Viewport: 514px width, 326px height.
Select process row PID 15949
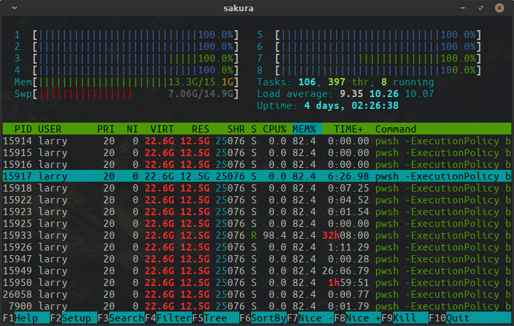tap(257, 271)
